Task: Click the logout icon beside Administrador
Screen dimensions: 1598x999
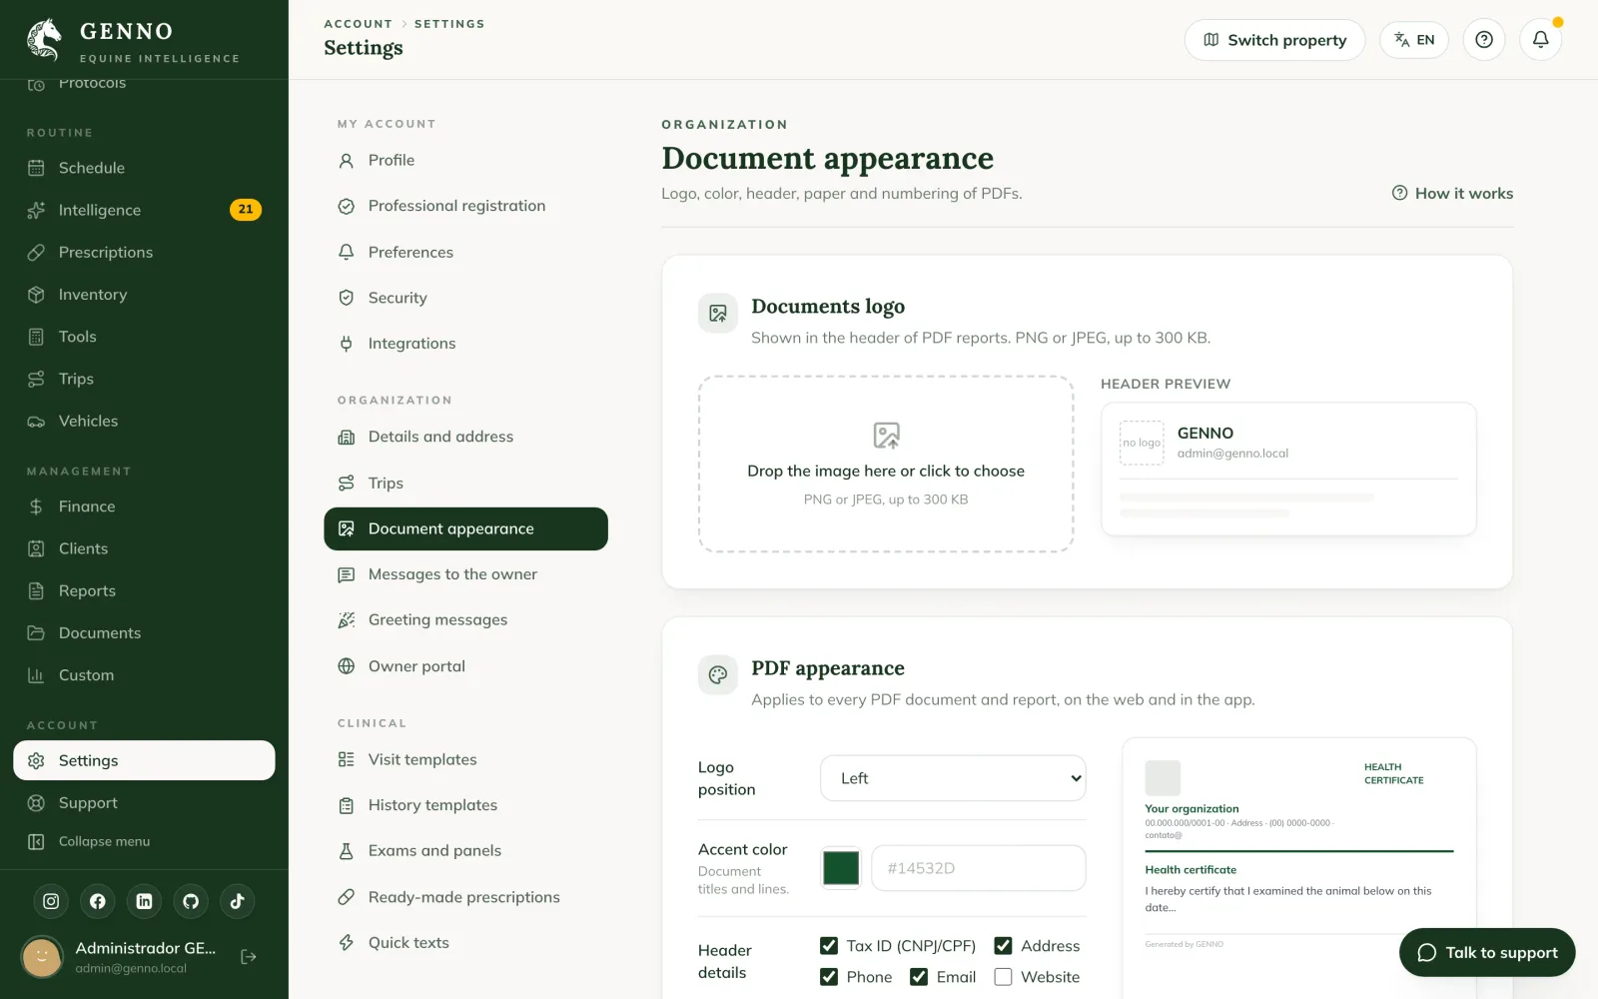Action: (249, 957)
